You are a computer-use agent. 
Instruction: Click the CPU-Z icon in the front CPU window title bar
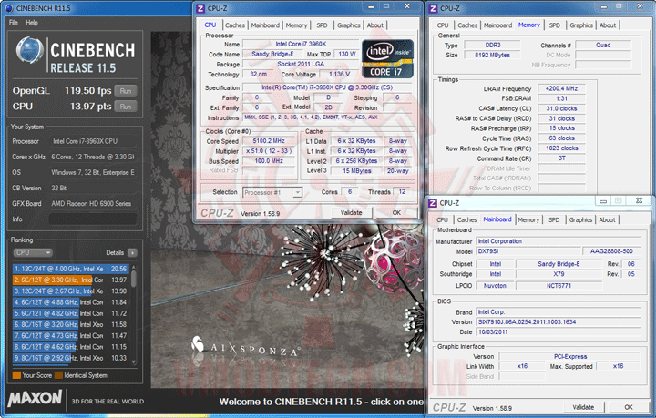pos(200,8)
